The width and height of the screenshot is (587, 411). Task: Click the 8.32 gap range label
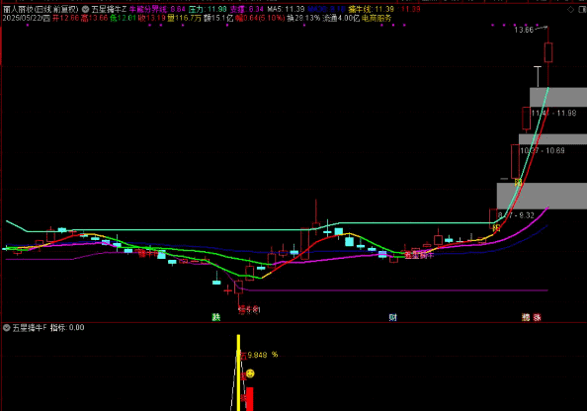click(516, 215)
